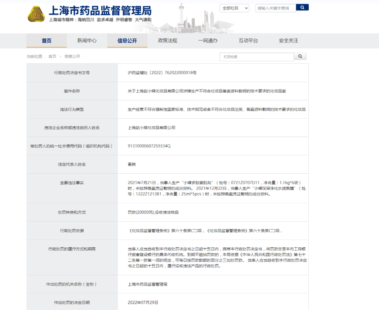
Task: Click the 主要违法事实 row label
Action: (x=72, y=183)
